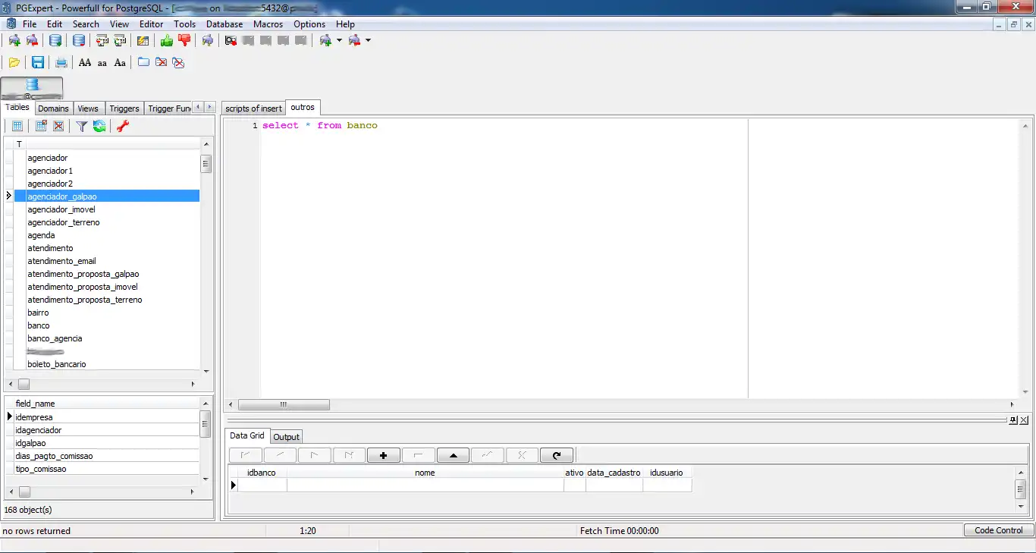Click the thumbs-up commit icon
The image size is (1036, 553).
point(166,40)
